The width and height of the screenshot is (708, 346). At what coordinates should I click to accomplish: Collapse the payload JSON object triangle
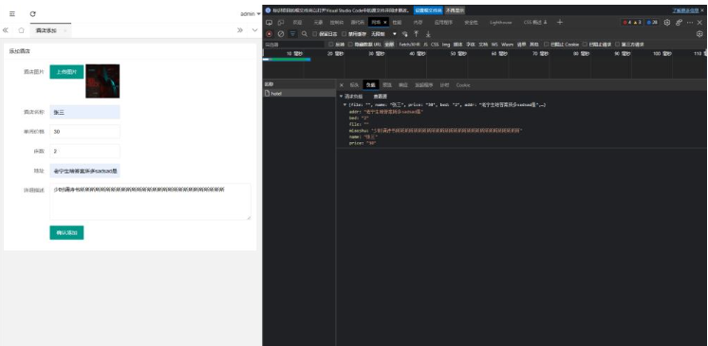[x=345, y=104]
